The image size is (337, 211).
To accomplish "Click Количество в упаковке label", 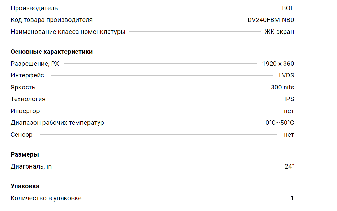I will 46,198.
